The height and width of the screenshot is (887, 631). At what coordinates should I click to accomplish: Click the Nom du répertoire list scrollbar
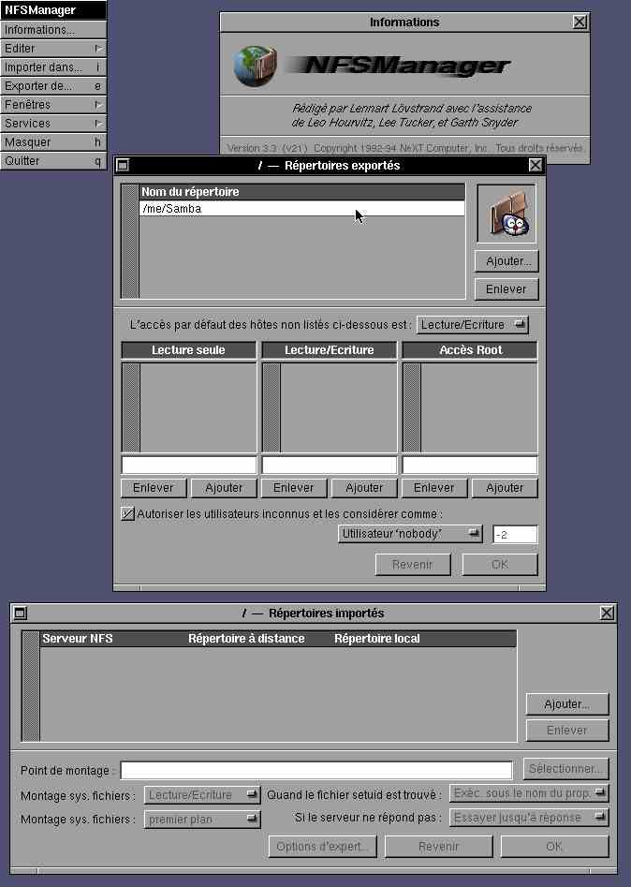[x=130, y=241]
